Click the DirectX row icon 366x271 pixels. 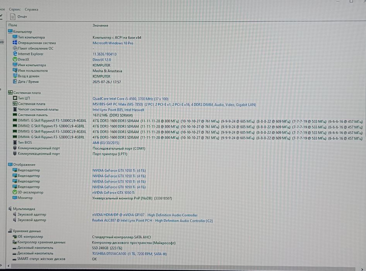tap(15, 59)
